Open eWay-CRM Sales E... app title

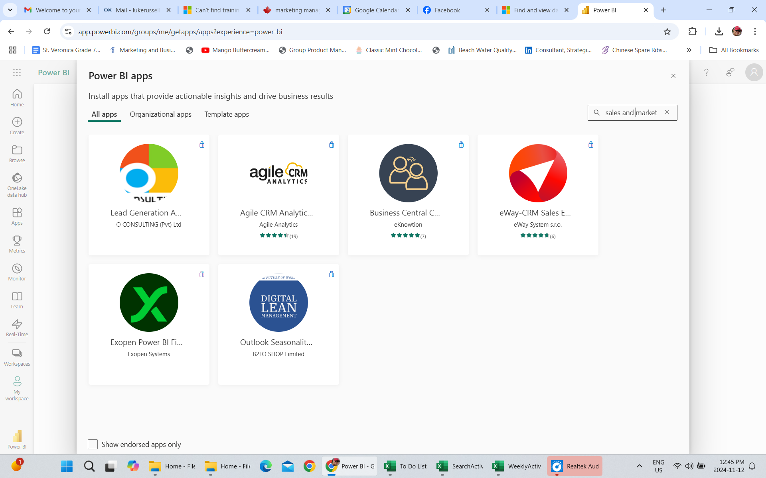coord(535,213)
